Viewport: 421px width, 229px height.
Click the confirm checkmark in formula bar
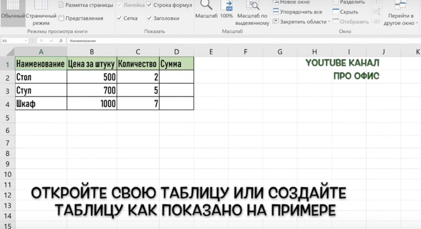(51, 41)
